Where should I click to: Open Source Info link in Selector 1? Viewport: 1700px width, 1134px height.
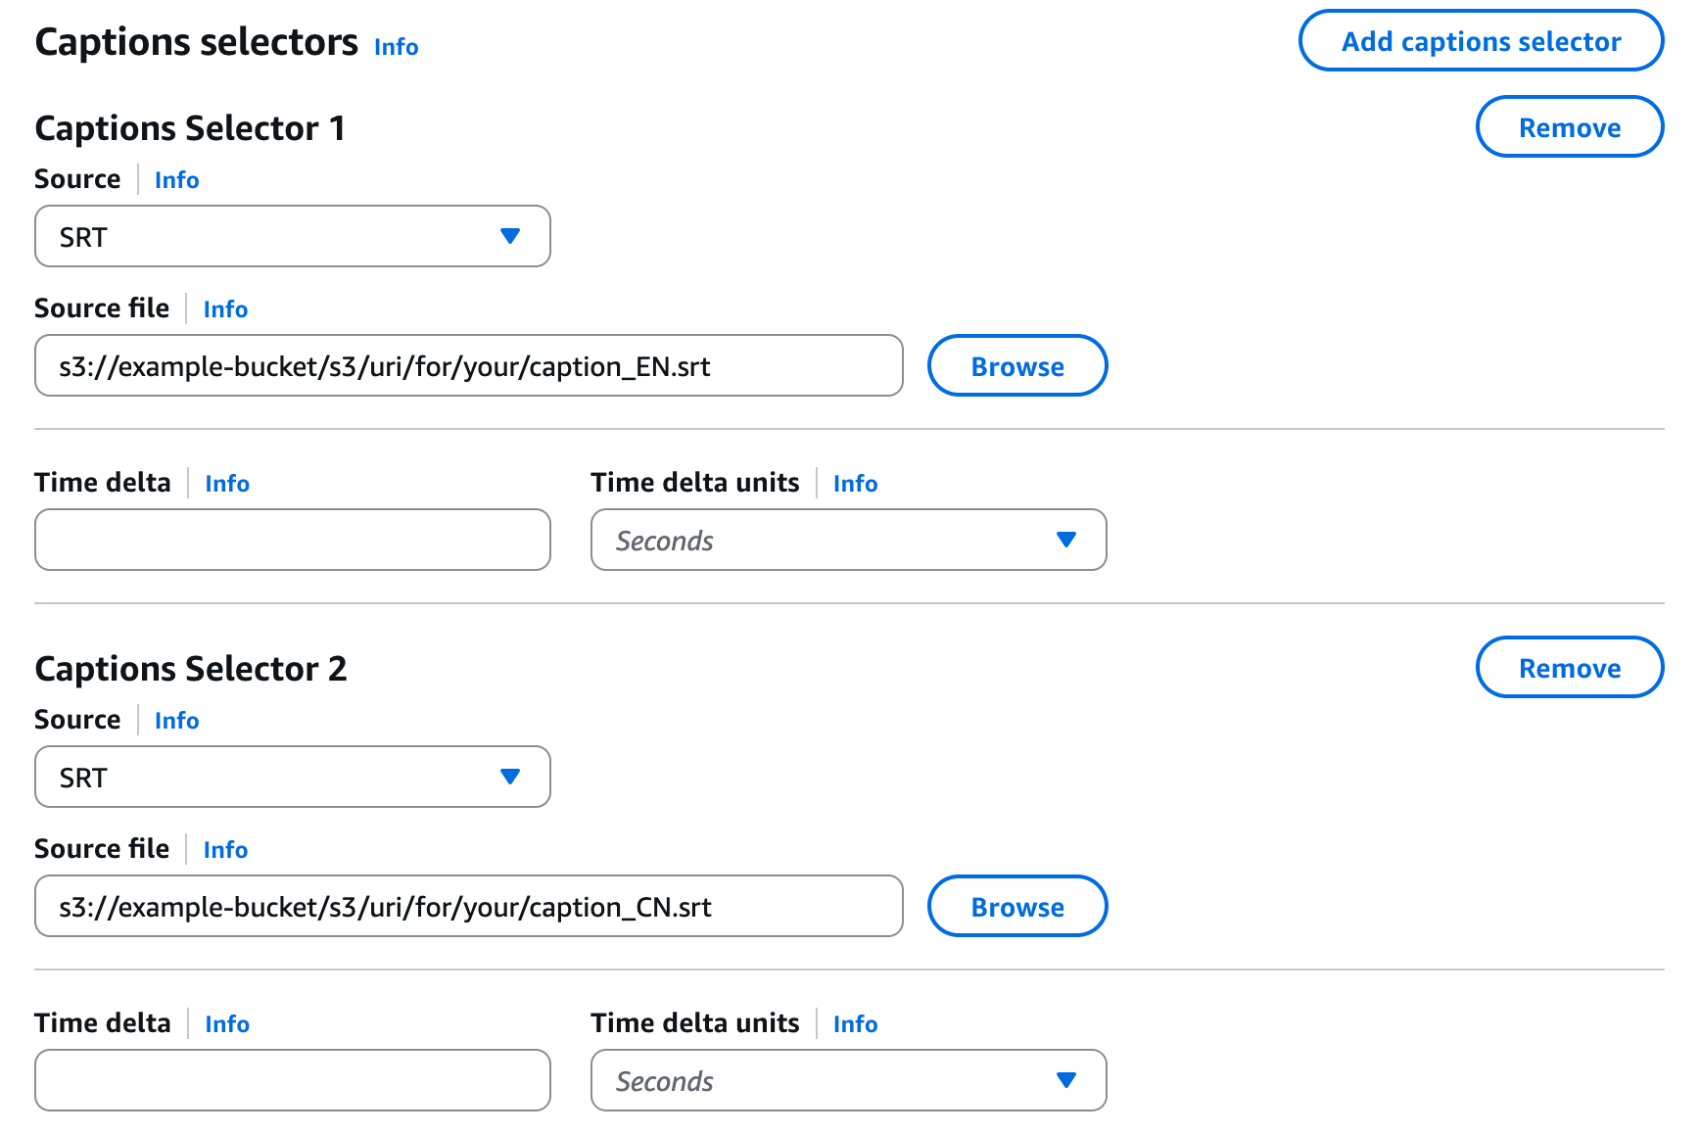pos(176,180)
